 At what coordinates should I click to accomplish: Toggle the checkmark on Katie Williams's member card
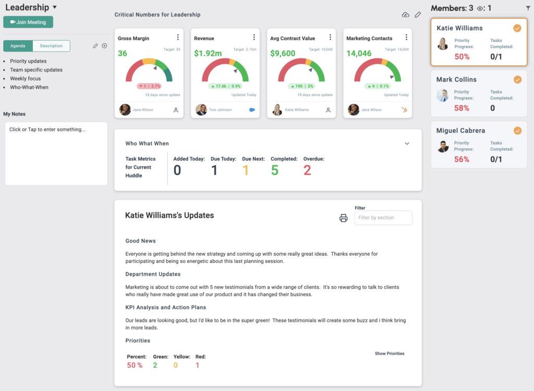tap(517, 28)
